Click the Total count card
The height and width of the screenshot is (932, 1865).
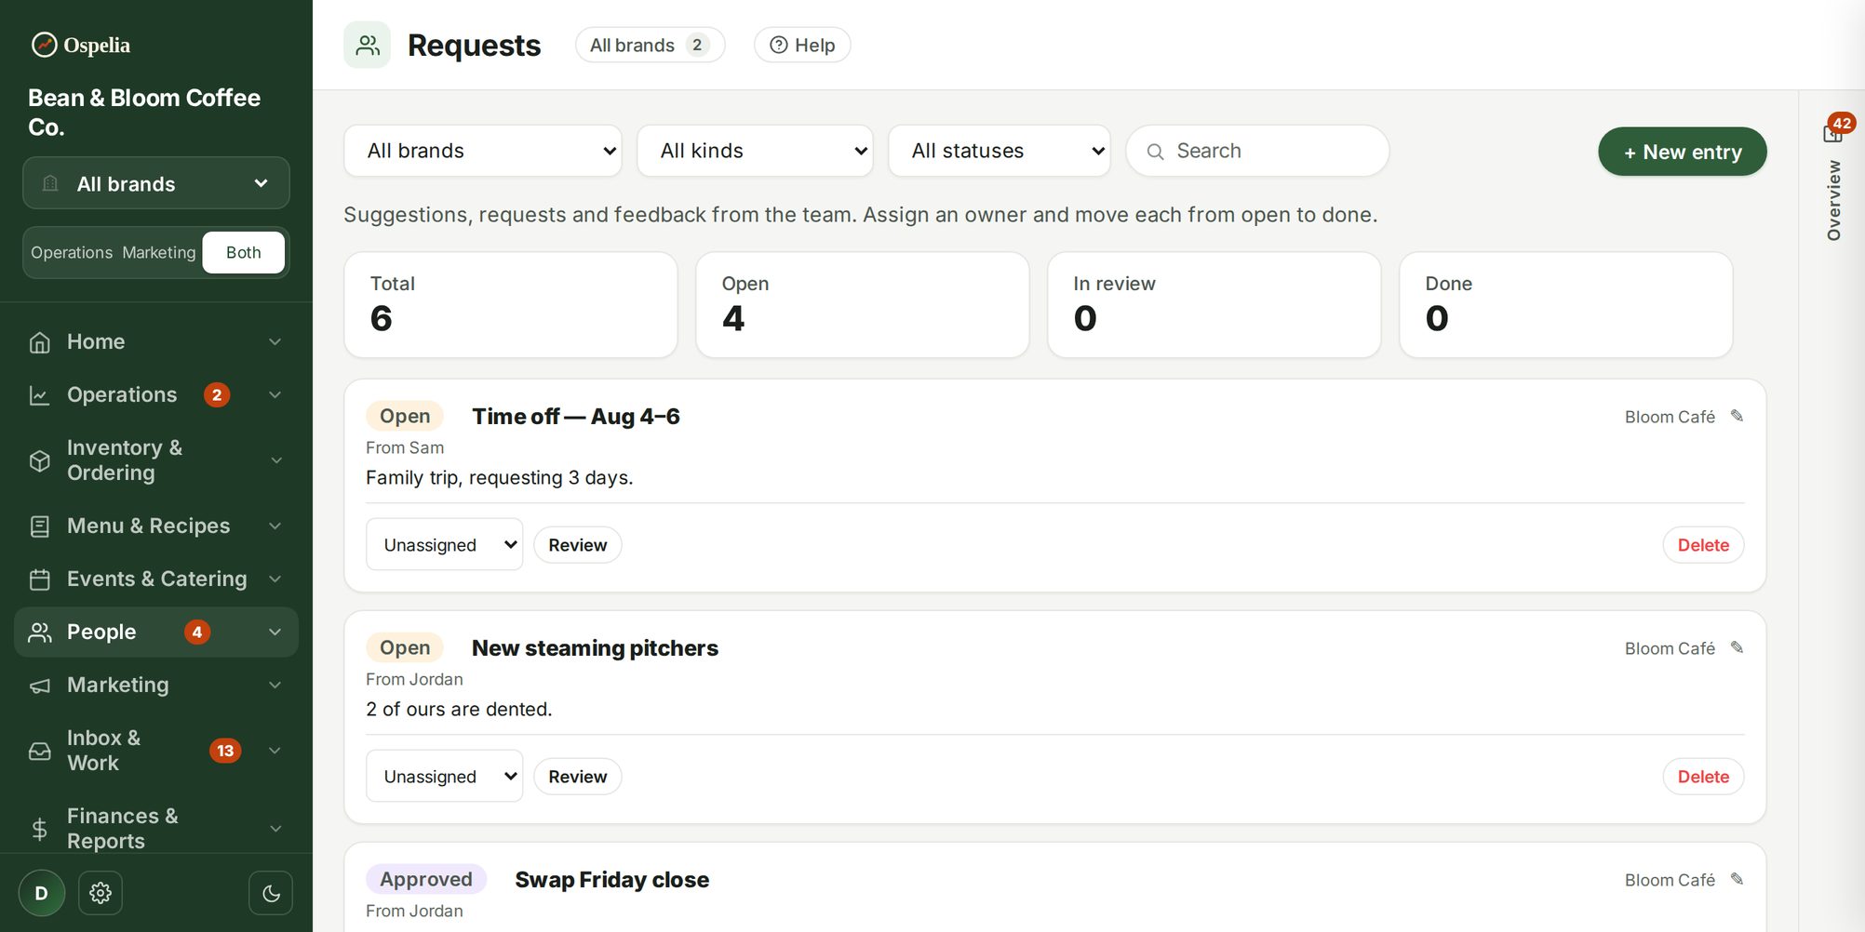(x=511, y=305)
